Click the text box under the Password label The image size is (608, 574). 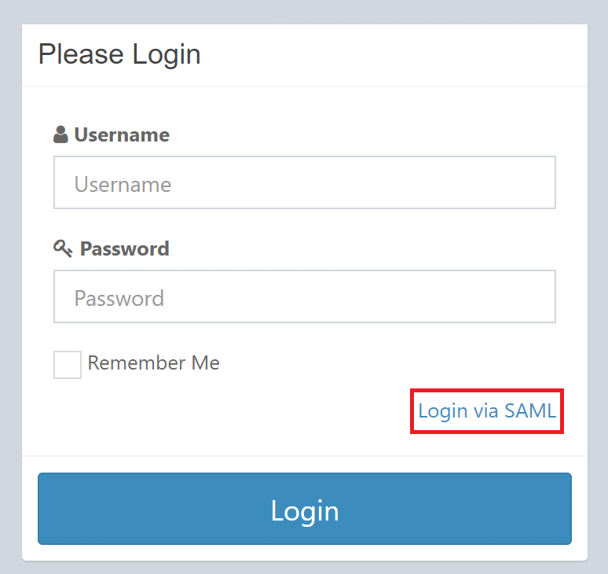coord(304,296)
